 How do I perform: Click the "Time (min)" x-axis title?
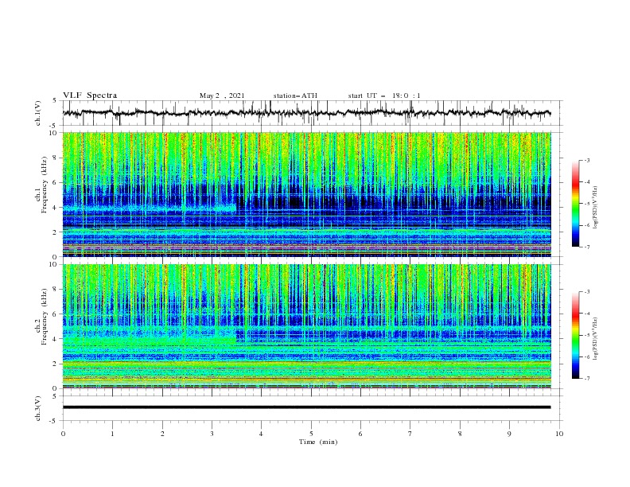pos(318,442)
